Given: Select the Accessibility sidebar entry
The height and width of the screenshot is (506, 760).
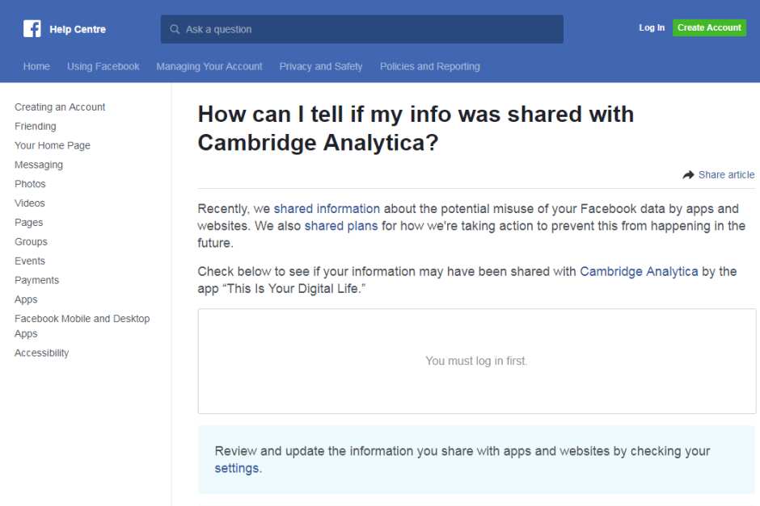Looking at the screenshot, I should [41, 353].
